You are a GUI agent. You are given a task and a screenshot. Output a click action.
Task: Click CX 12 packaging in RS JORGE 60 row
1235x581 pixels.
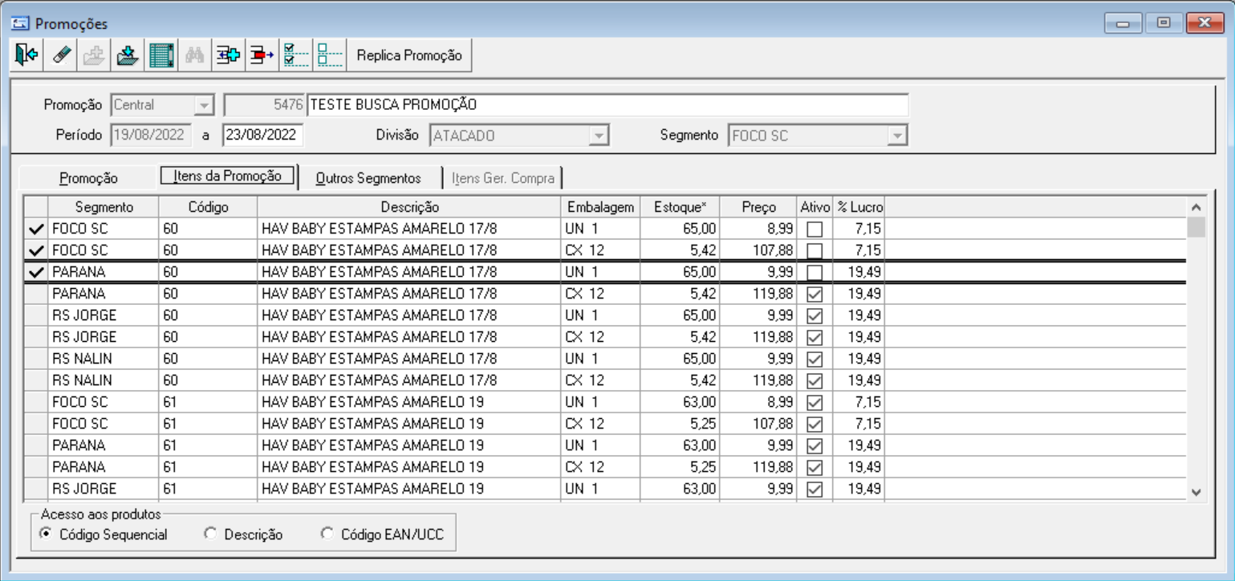(601, 337)
